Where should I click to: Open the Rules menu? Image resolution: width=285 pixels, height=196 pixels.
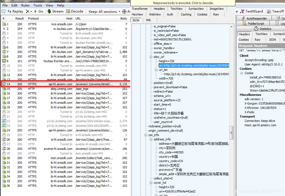(x=25, y=5)
